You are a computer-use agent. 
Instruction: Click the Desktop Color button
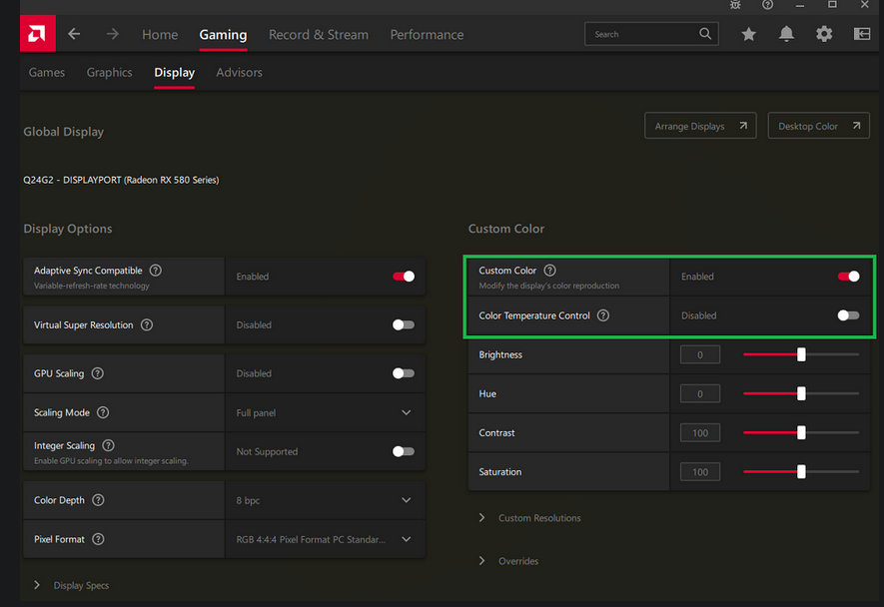click(x=818, y=127)
